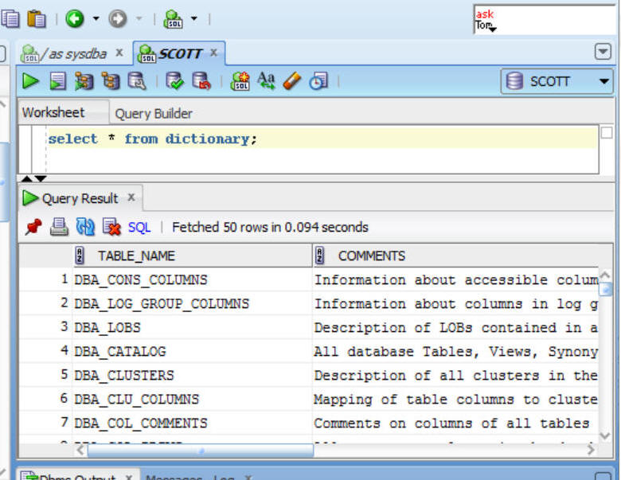621x480 pixels.
Task: Click the Rollback icon in worksheet toolbar
Action: 201,81
